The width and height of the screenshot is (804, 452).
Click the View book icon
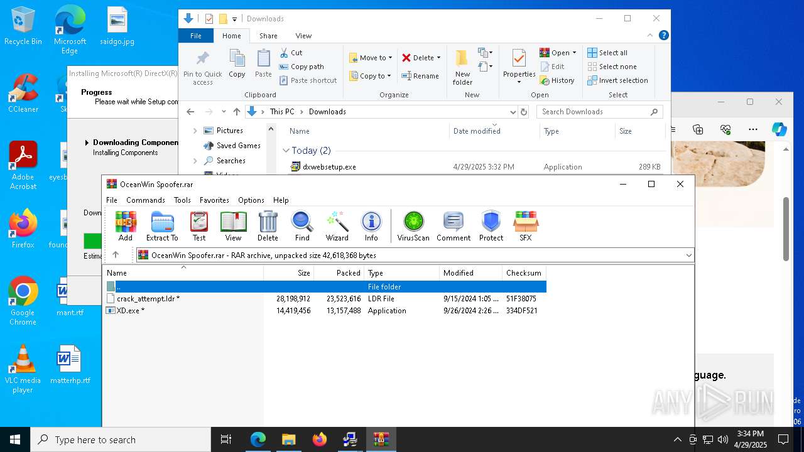point(233,226)
